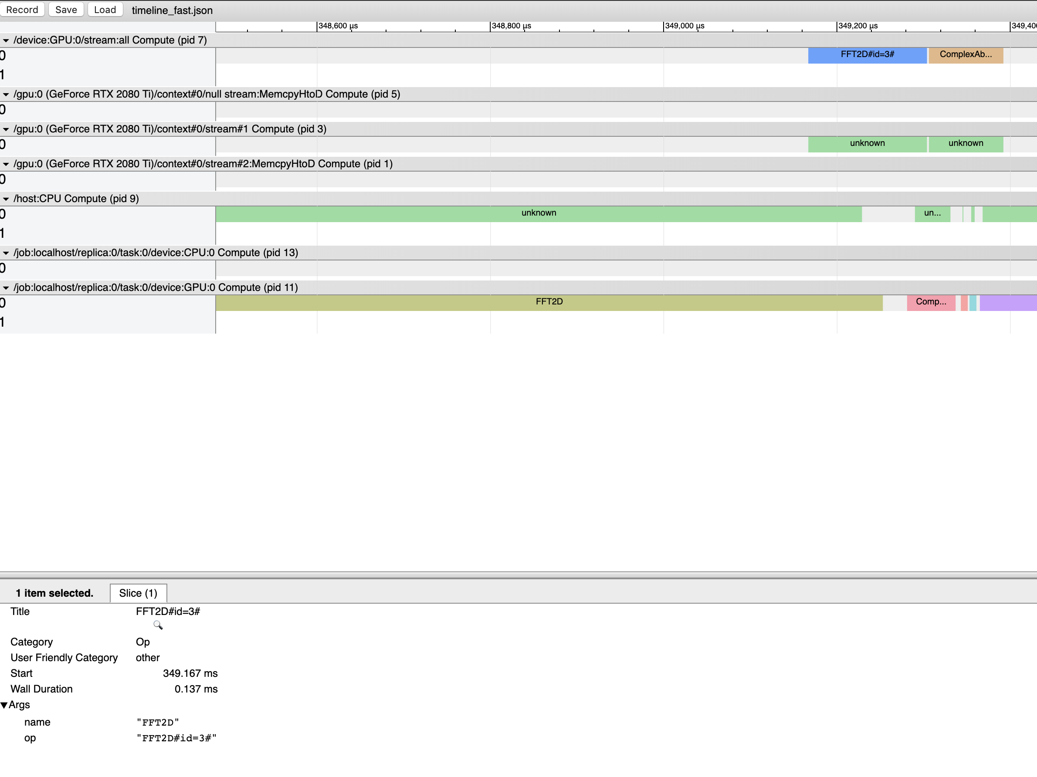Select the long unknown slice in host CPU row
Screen dimensions: 1037x777
[539, 213]
